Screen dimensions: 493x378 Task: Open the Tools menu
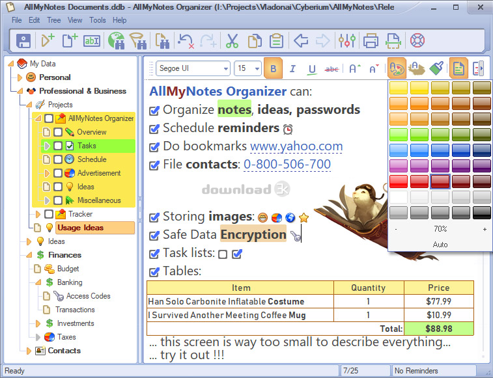pyautogui.click(x=98, y=20)
